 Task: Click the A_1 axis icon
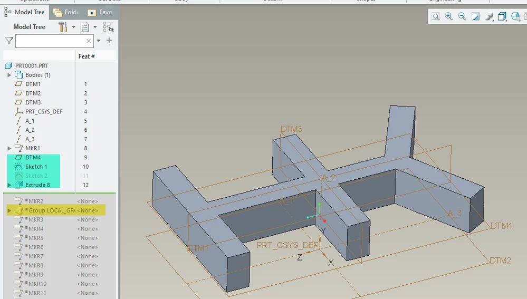tap(19, 121)
